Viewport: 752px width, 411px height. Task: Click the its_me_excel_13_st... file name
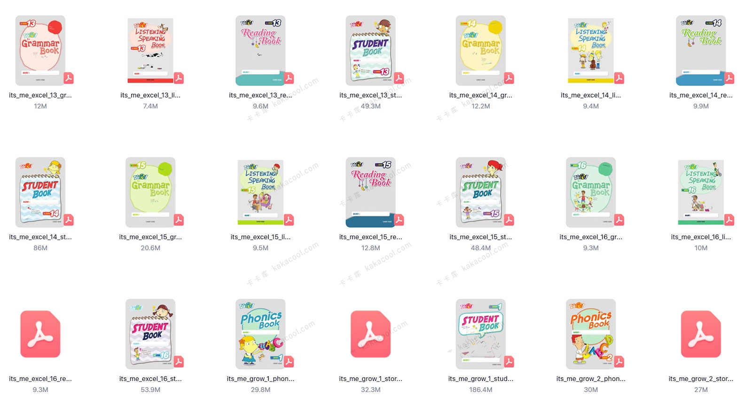click(x=370, y=95)
